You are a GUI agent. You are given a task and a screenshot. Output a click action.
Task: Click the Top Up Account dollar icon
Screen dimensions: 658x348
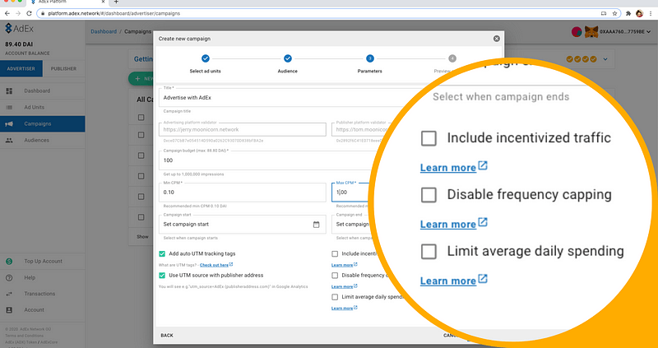click(9, 261)
